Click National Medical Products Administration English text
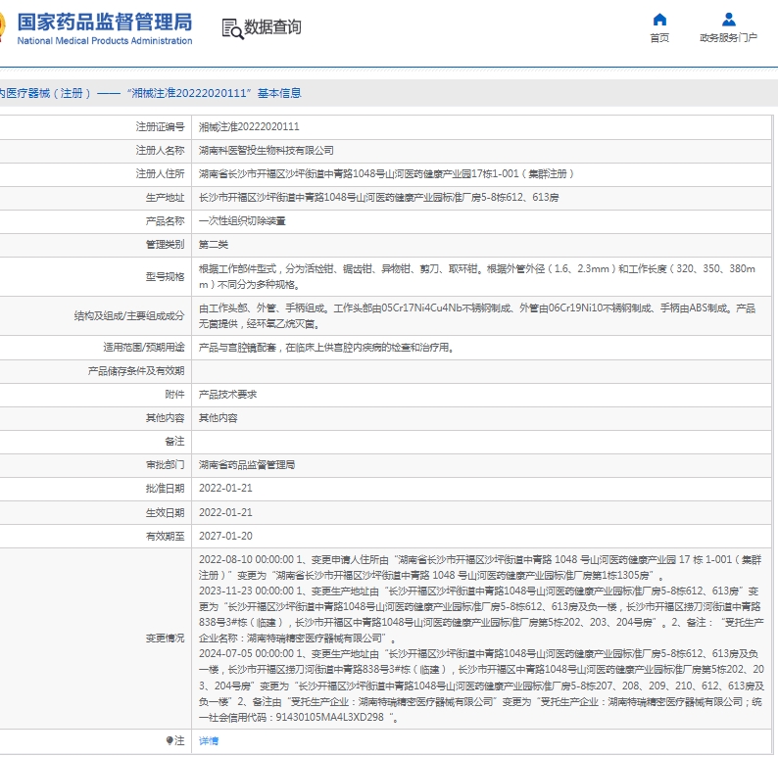This screenshot has width=778, height=757. (105, 41)
